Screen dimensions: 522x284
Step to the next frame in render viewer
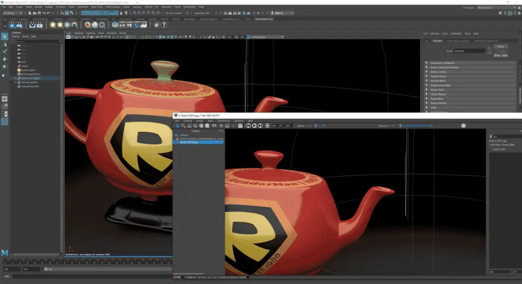(260, 126)
